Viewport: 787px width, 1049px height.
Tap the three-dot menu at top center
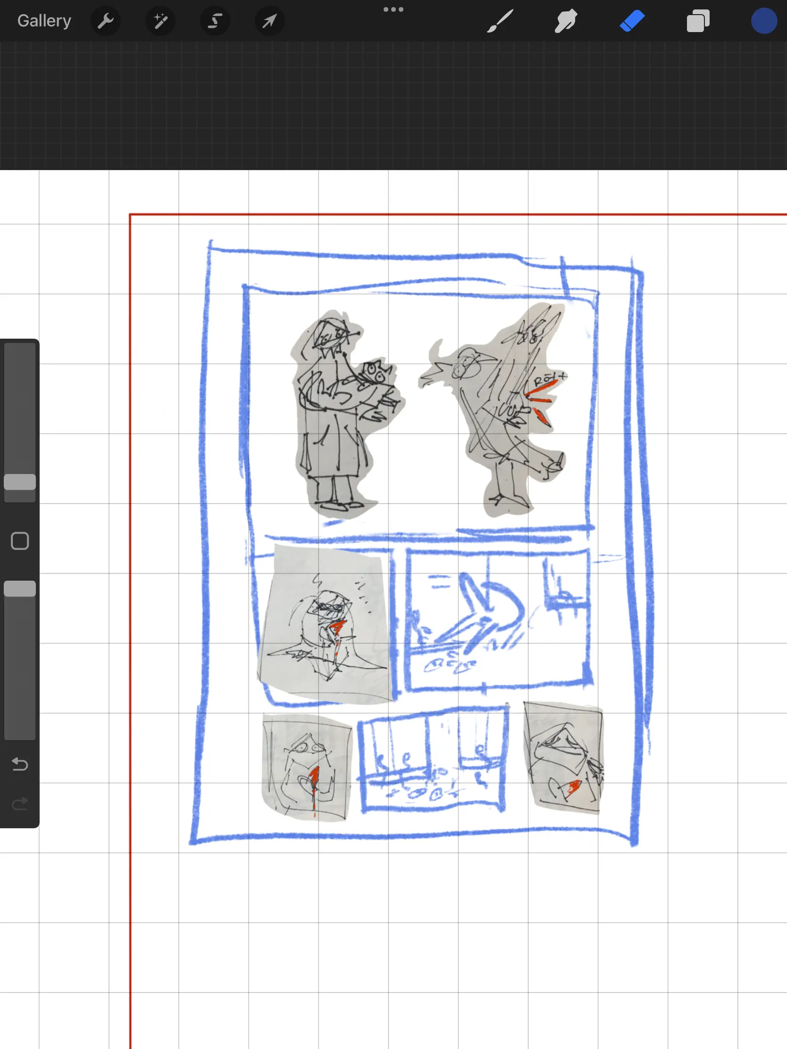(393, 9)
